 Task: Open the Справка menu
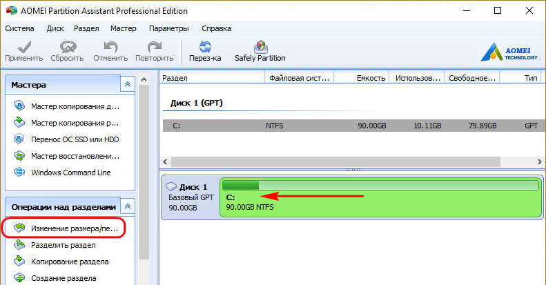216,28
